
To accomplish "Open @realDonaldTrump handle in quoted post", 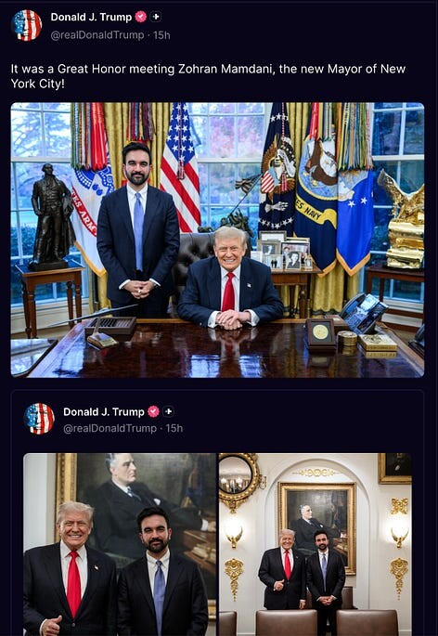I will click(109, 428).
